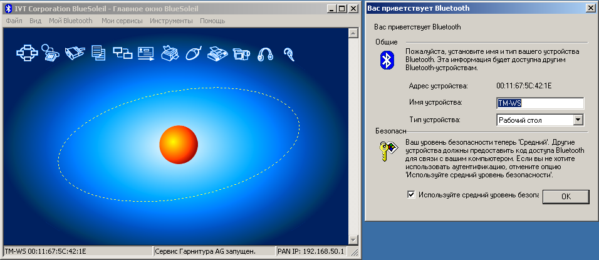
Task: Uncheck the medium security level checkbox
Action: click(411, 195)
